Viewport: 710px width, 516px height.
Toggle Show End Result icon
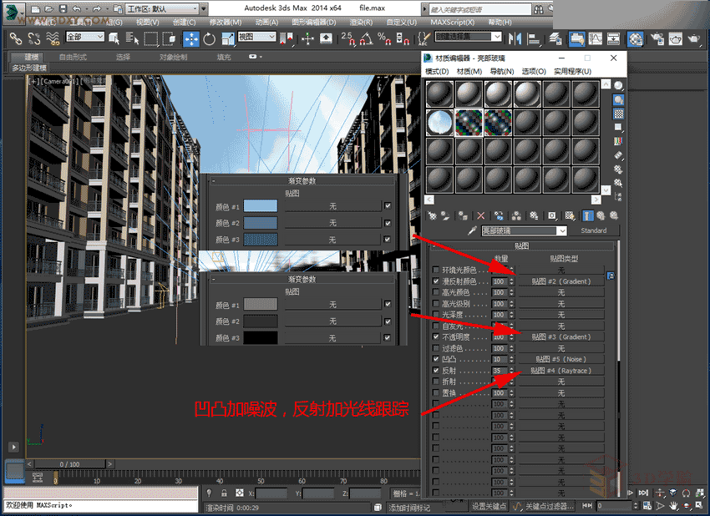(x=587, y=216)
